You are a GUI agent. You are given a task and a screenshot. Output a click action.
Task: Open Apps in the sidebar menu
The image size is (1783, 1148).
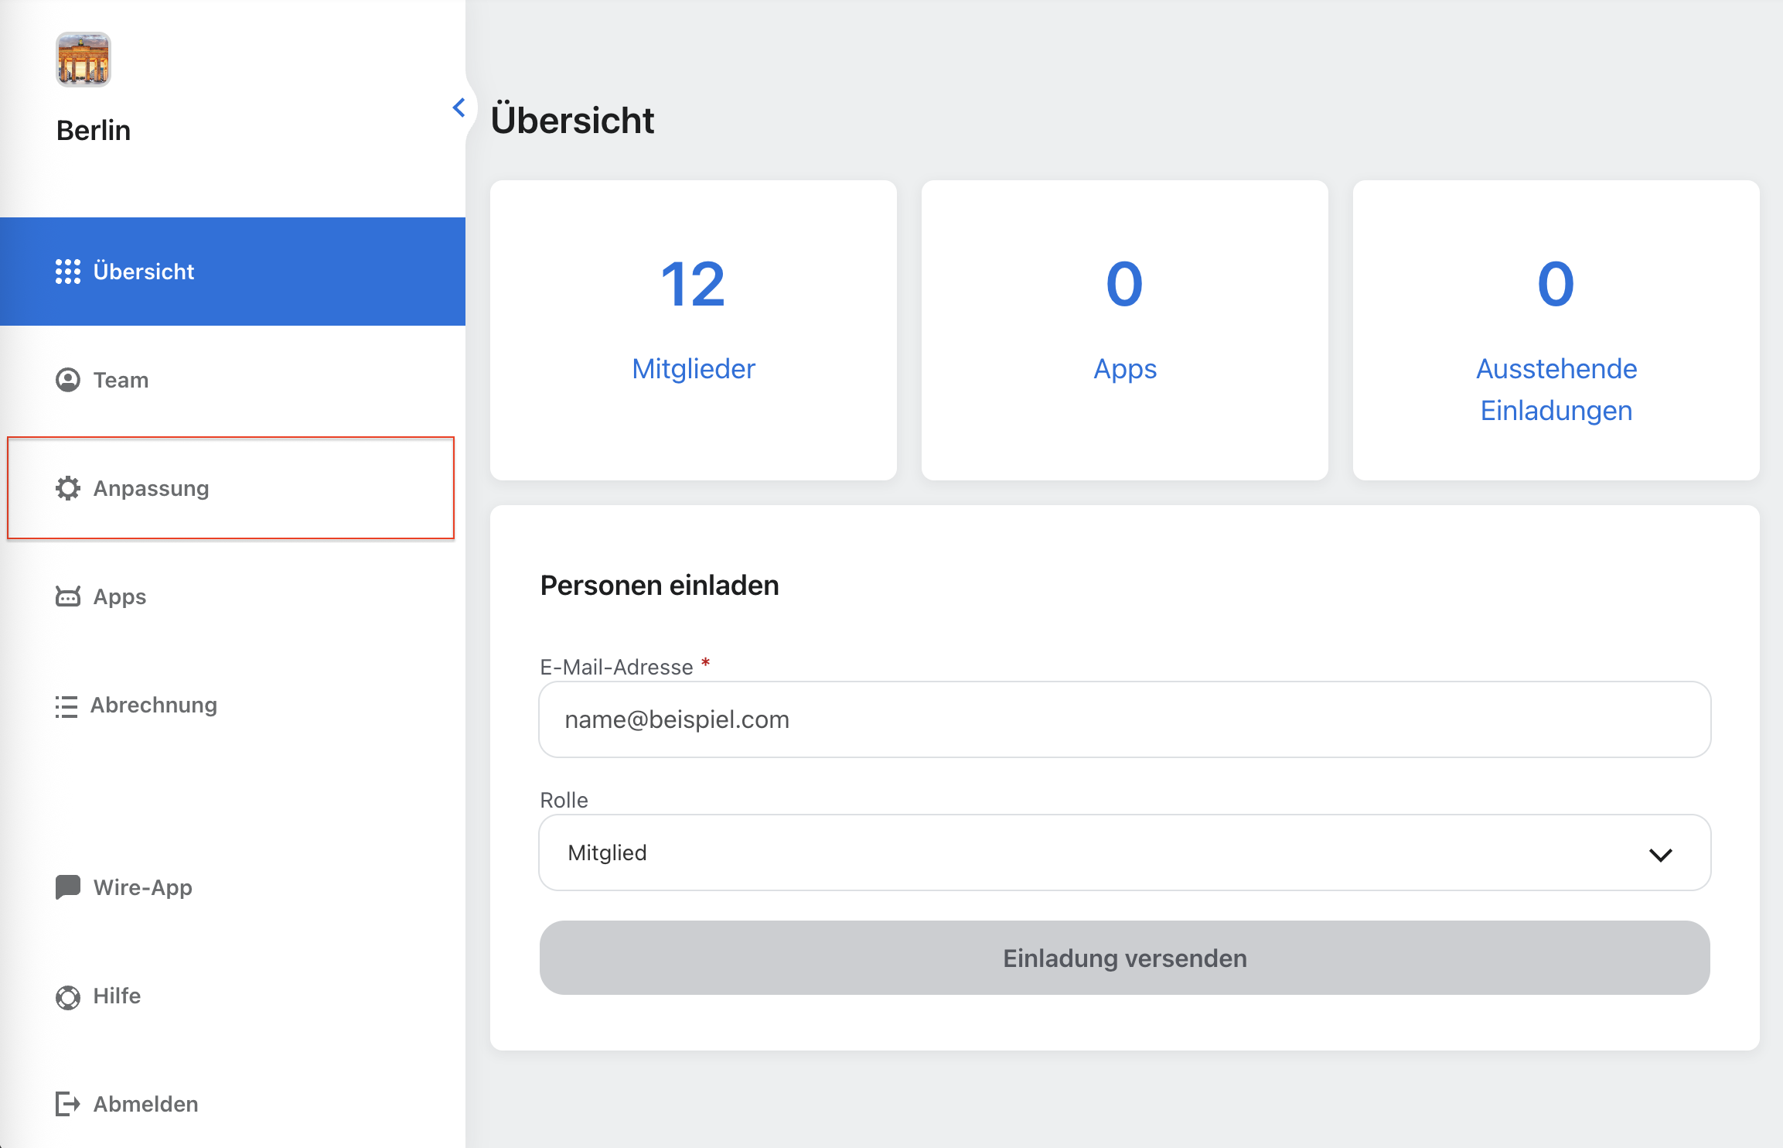233,596
